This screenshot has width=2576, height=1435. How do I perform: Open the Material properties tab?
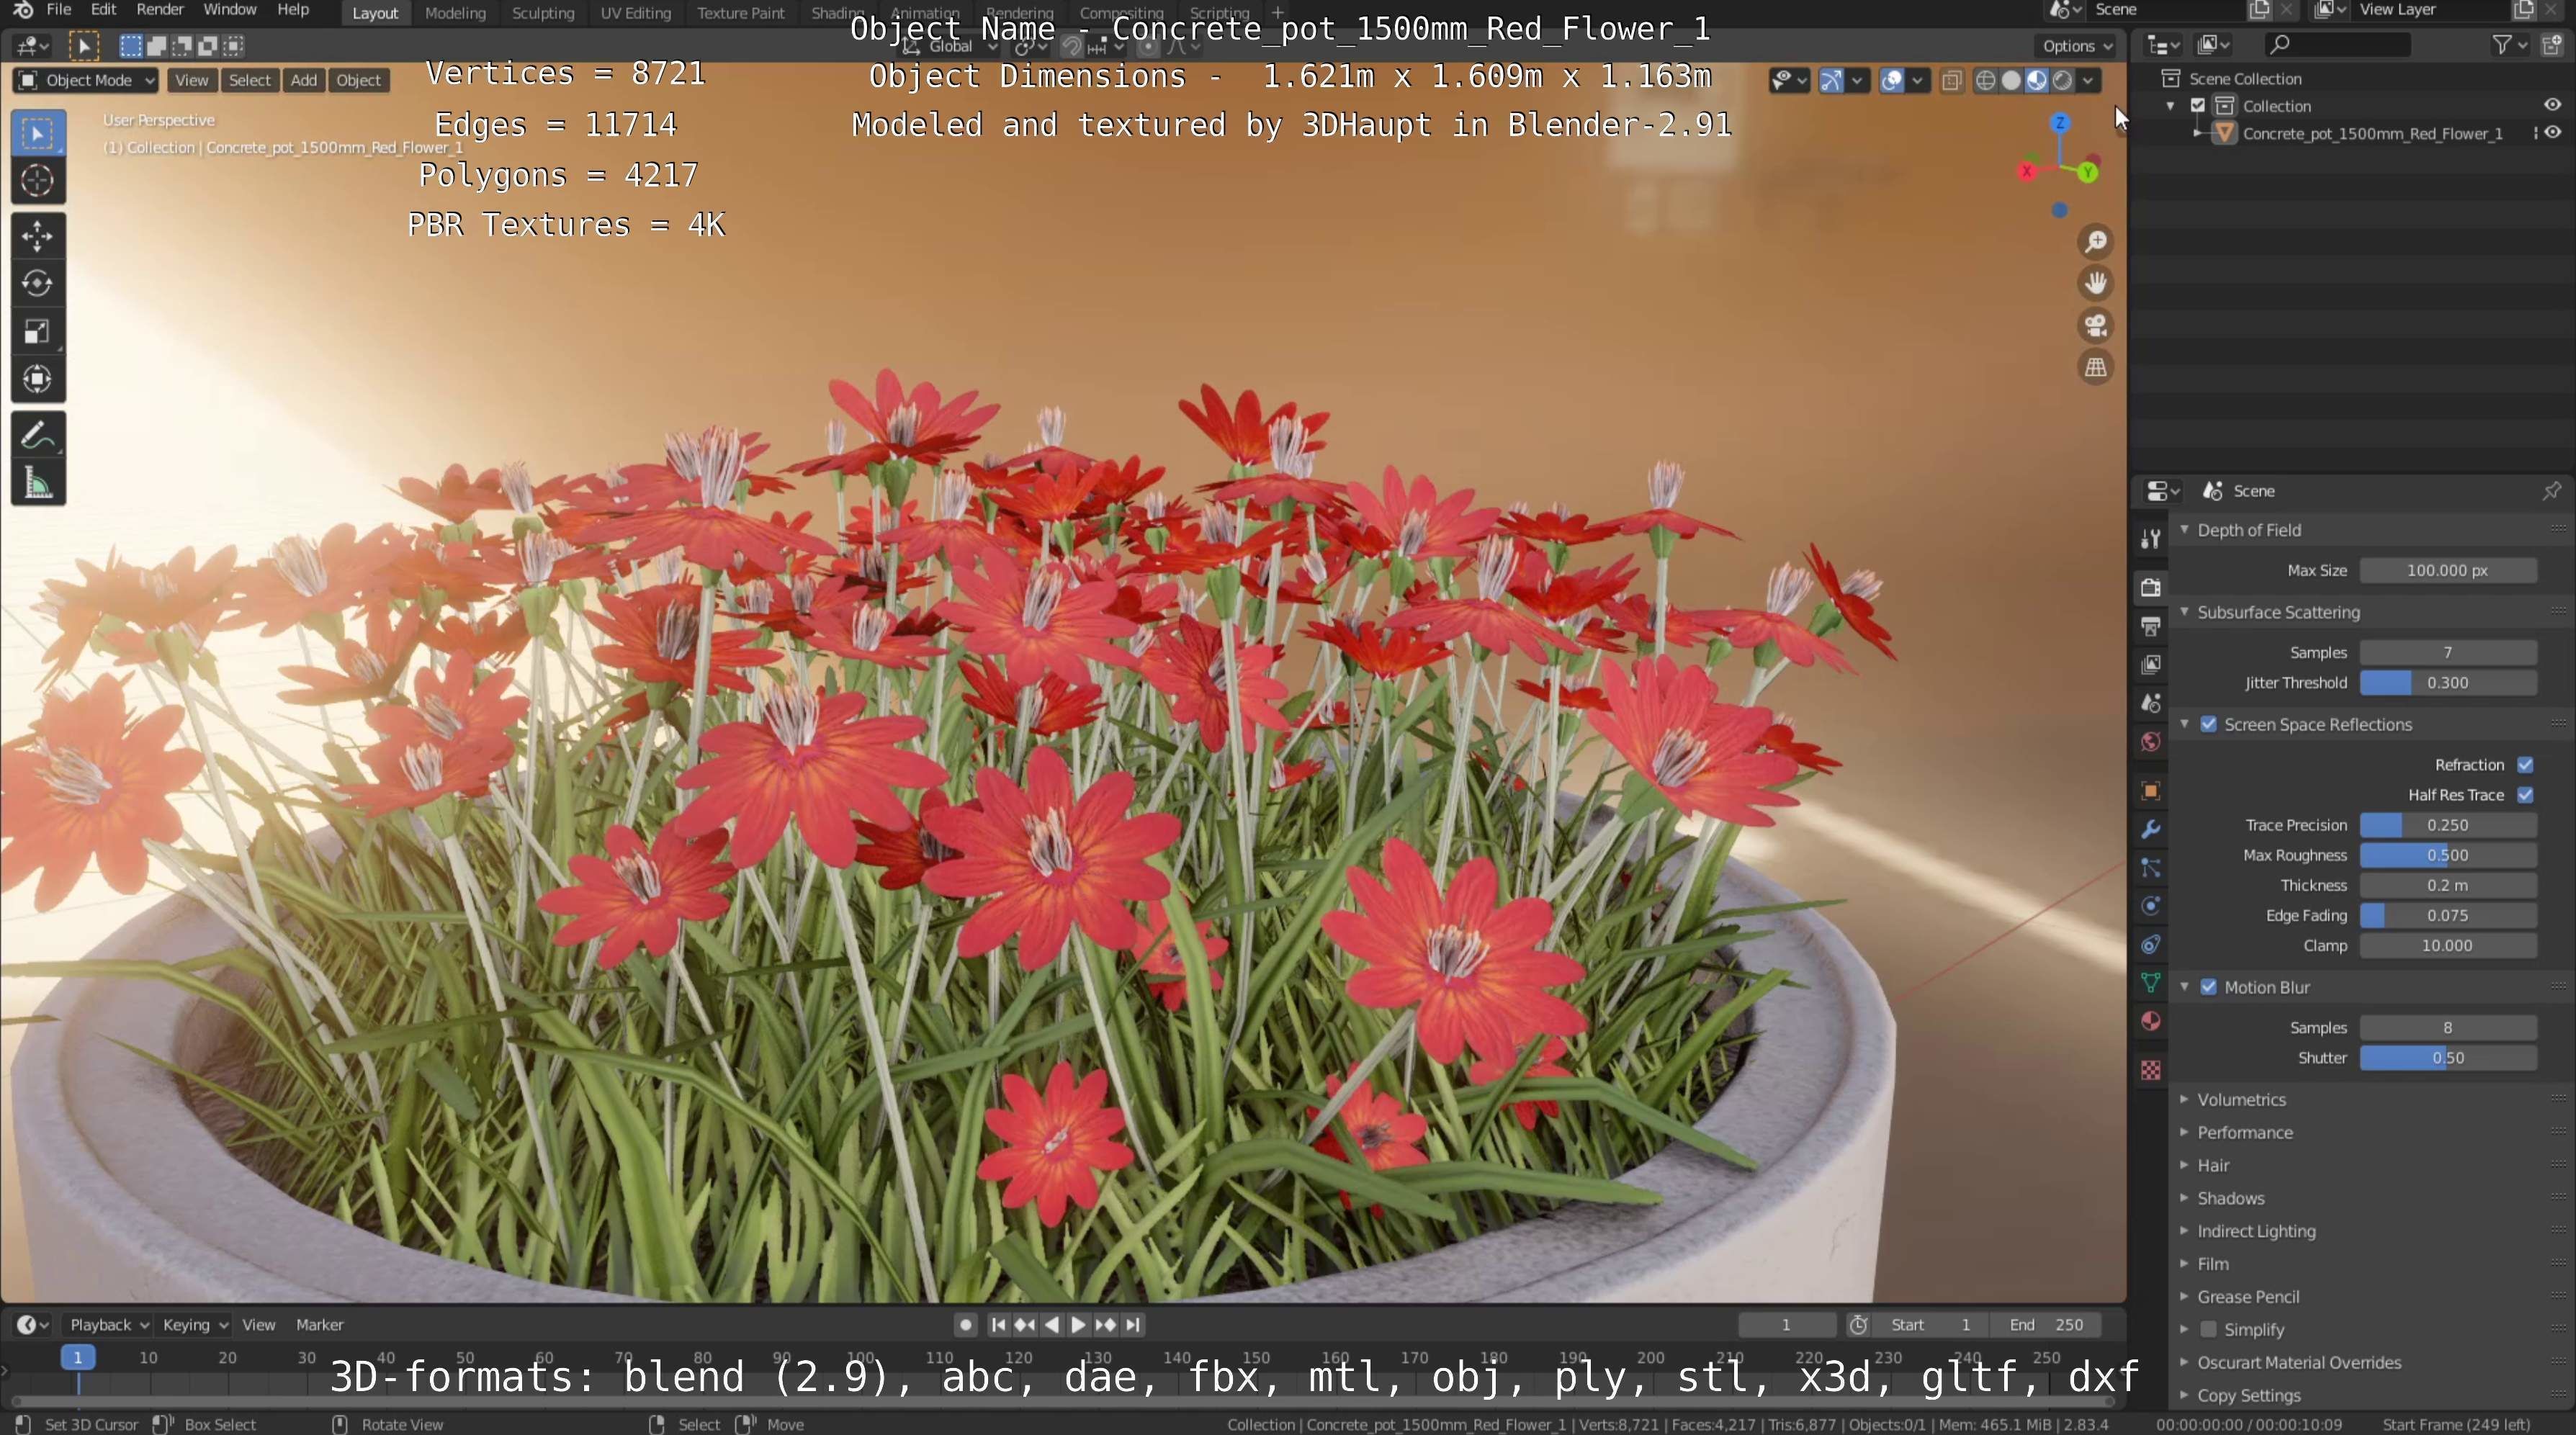(2151, 1021)
